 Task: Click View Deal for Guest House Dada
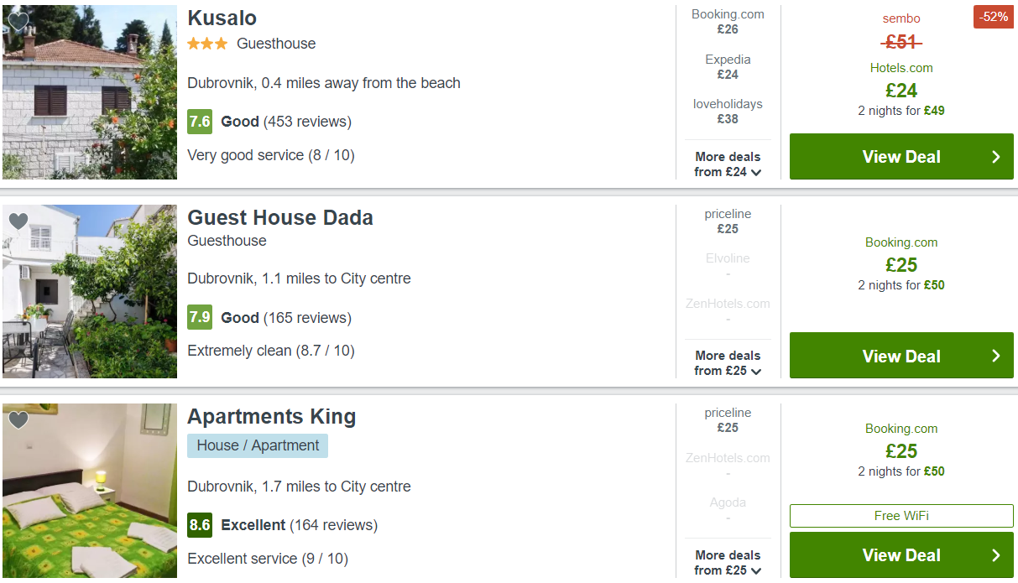901,356
